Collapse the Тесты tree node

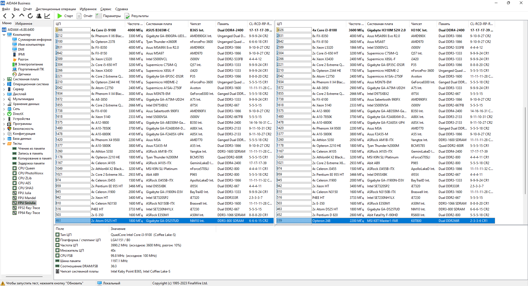[4, 144]
